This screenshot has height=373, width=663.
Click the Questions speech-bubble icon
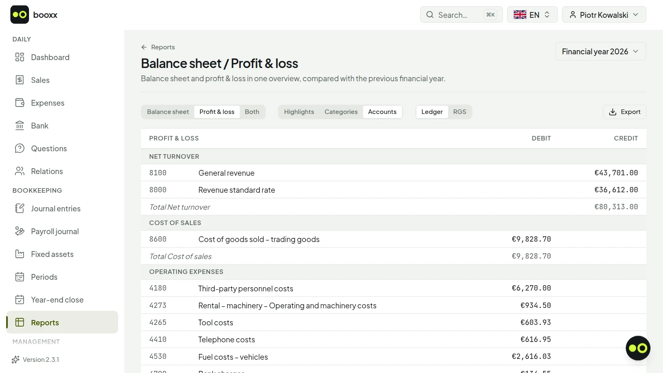[x=19, y=148]
